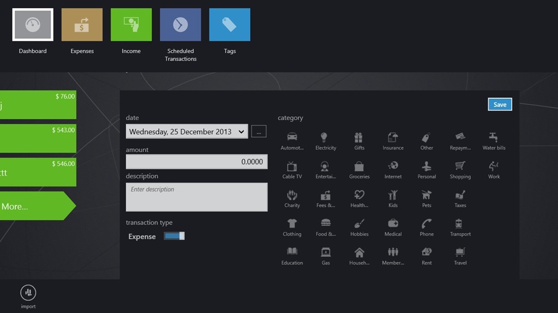Open the $ 543.00 green tile
The image size is (558, 313).
[38, 139]
